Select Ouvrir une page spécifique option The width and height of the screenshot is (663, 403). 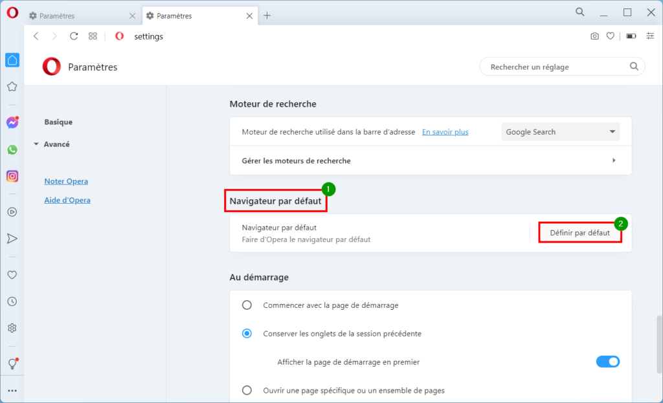coord(247,390)
